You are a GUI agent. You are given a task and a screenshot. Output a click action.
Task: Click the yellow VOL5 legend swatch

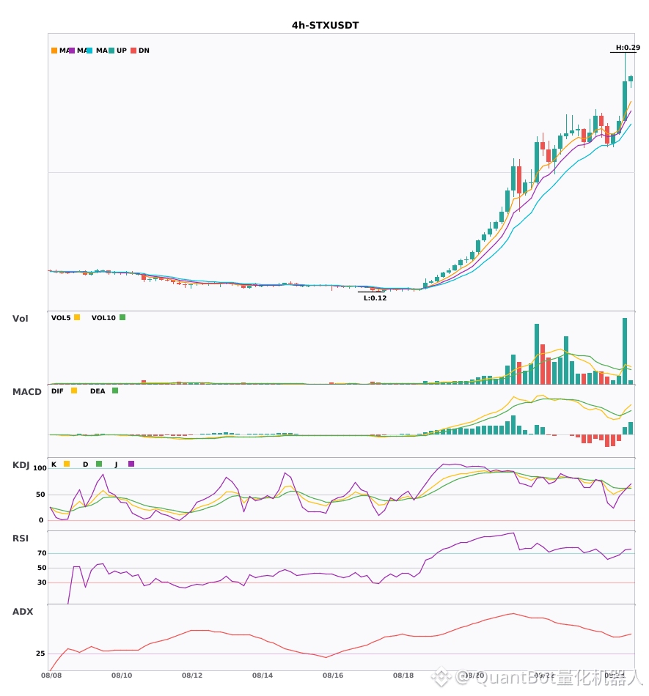[x=77, y=317]
